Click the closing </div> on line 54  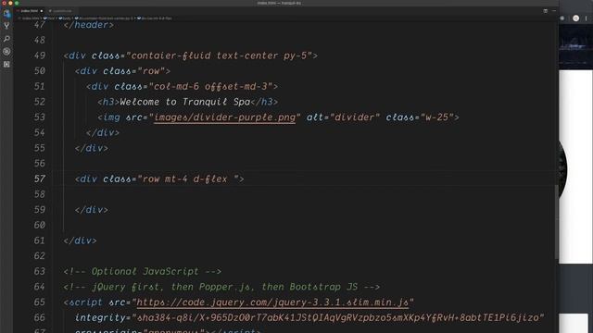tap(103, 133)
